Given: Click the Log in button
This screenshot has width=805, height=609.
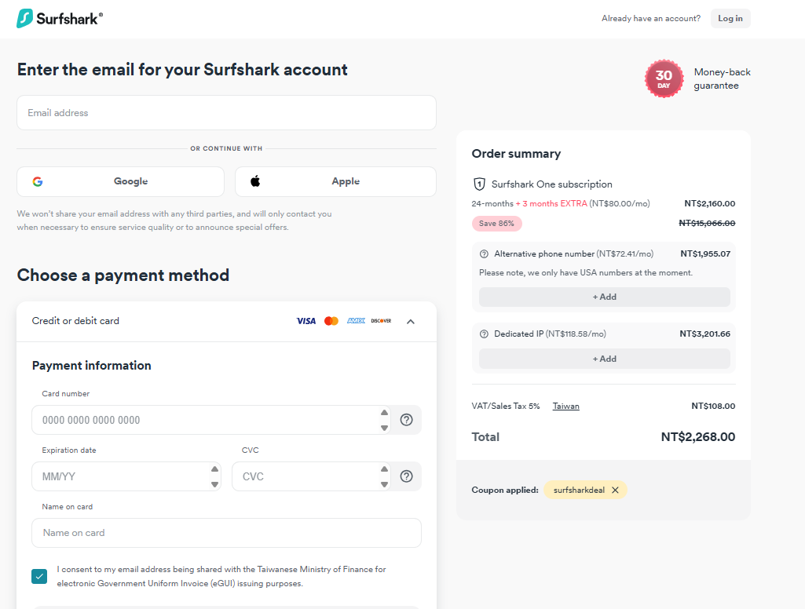Looking at the screenshot, I should (x=730, y=19).
